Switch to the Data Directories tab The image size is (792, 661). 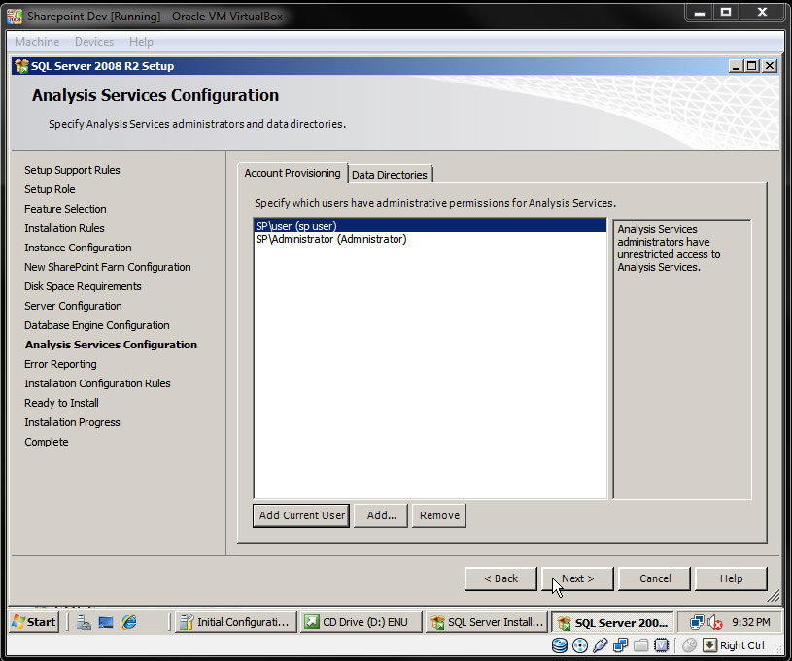click(x=390, y=175)
